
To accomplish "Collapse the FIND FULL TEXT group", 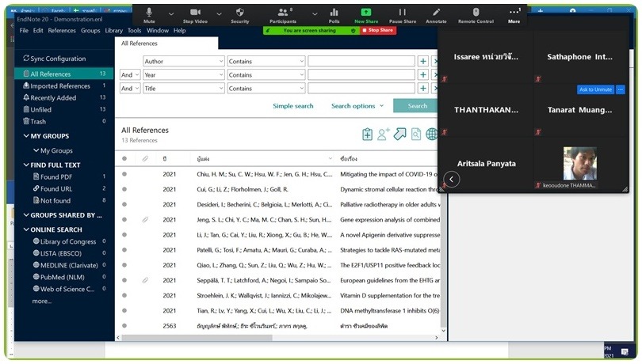I will click(26, 165).
